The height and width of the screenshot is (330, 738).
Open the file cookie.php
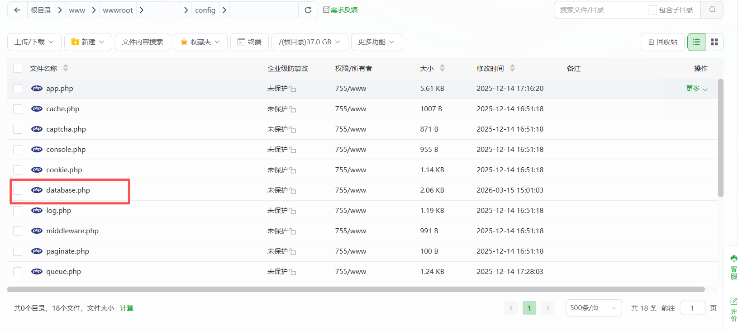(x=64, y=170)
